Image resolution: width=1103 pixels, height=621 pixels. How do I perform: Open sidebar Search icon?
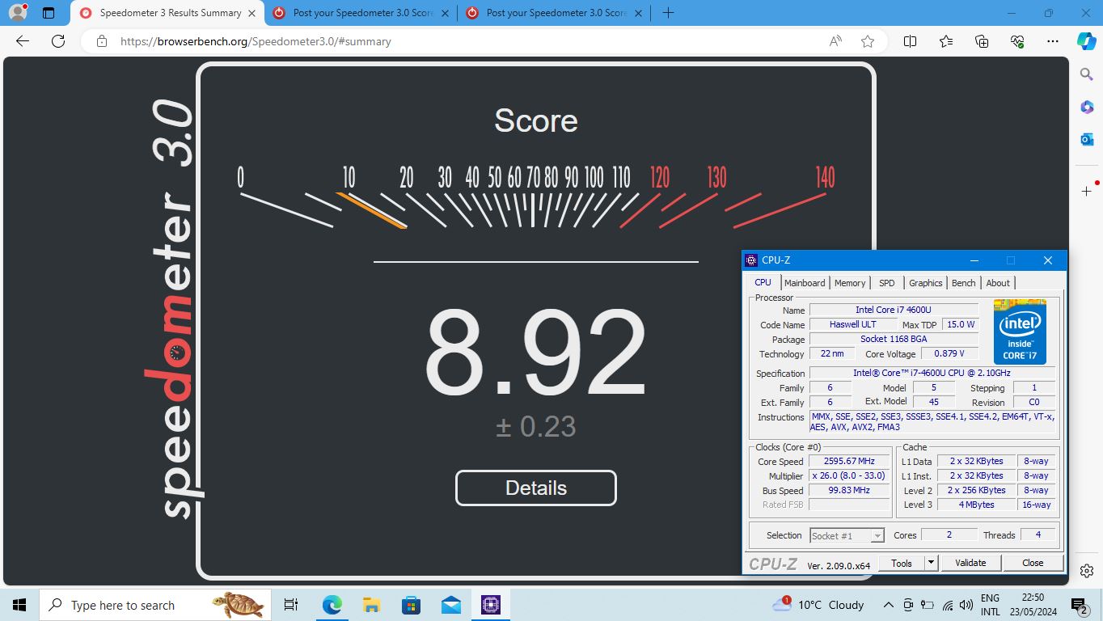[x=1087, y=74]
